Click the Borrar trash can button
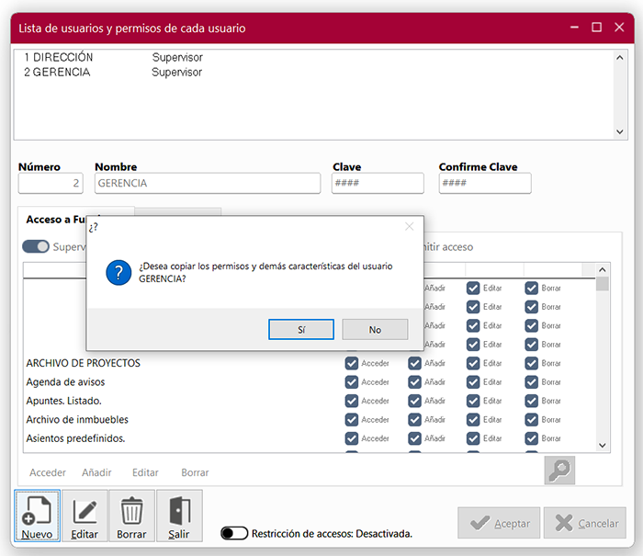The width and height of the screenshot is (643, 556). 131,516
